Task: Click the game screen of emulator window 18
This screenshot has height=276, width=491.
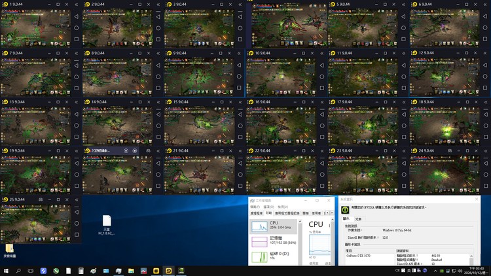Action: (445, 125)
